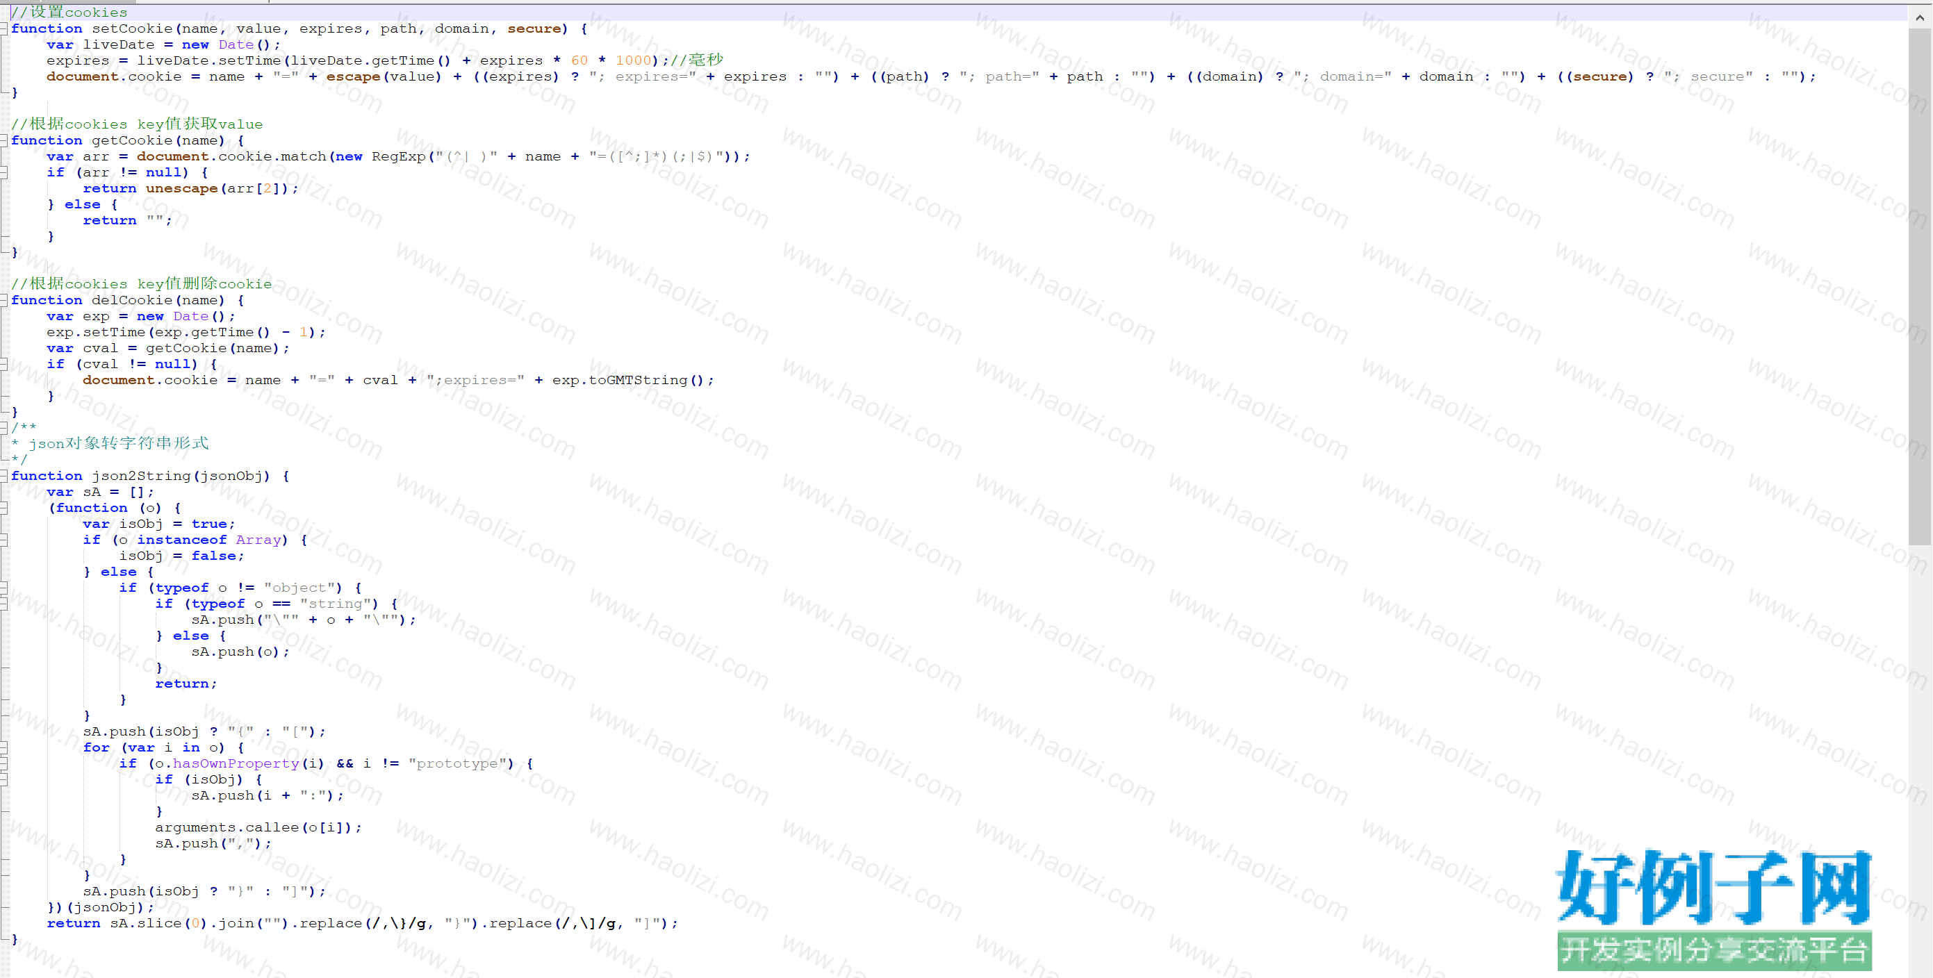Click the 'setCookie' function name
The width and height of the screenshot is (1933, 978).
click(x=132, y=28)
